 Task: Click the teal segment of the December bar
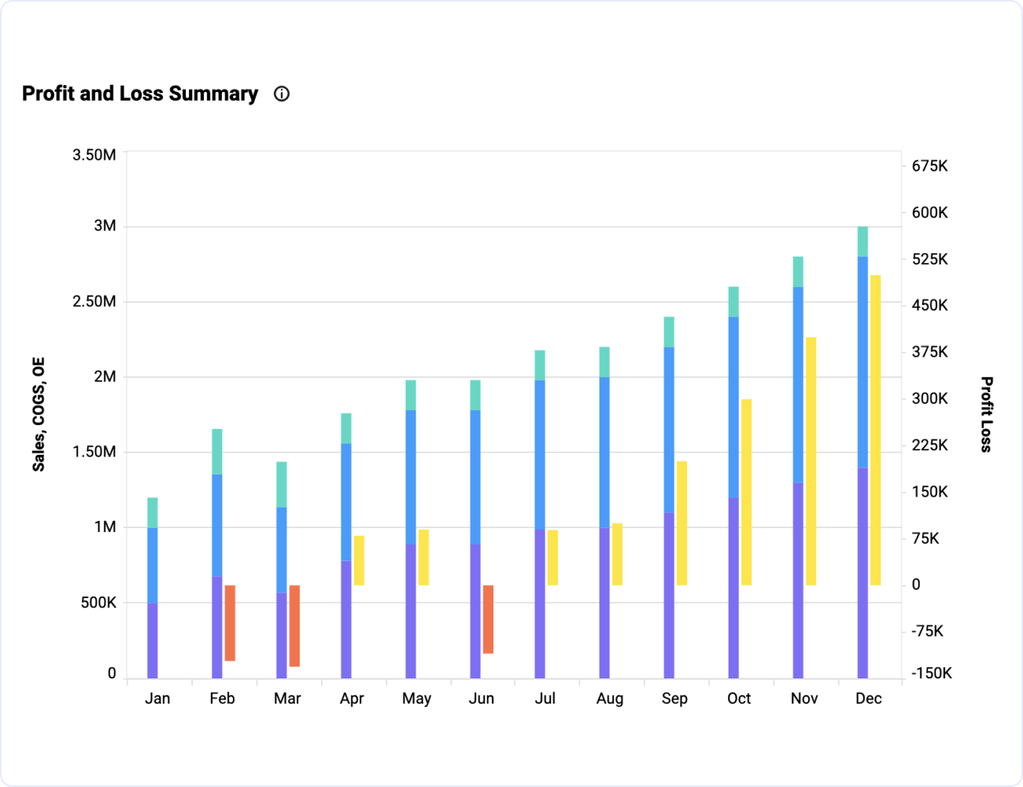point(862,241)
